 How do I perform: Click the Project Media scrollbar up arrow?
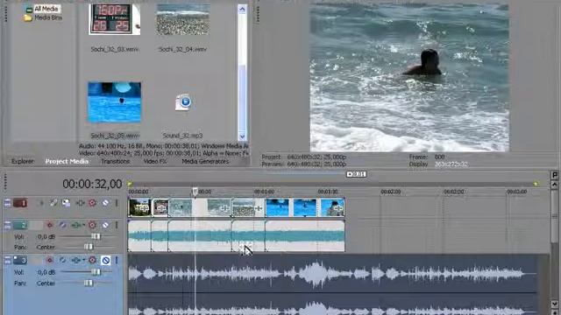pyautogui.click(x=242, y=9)
